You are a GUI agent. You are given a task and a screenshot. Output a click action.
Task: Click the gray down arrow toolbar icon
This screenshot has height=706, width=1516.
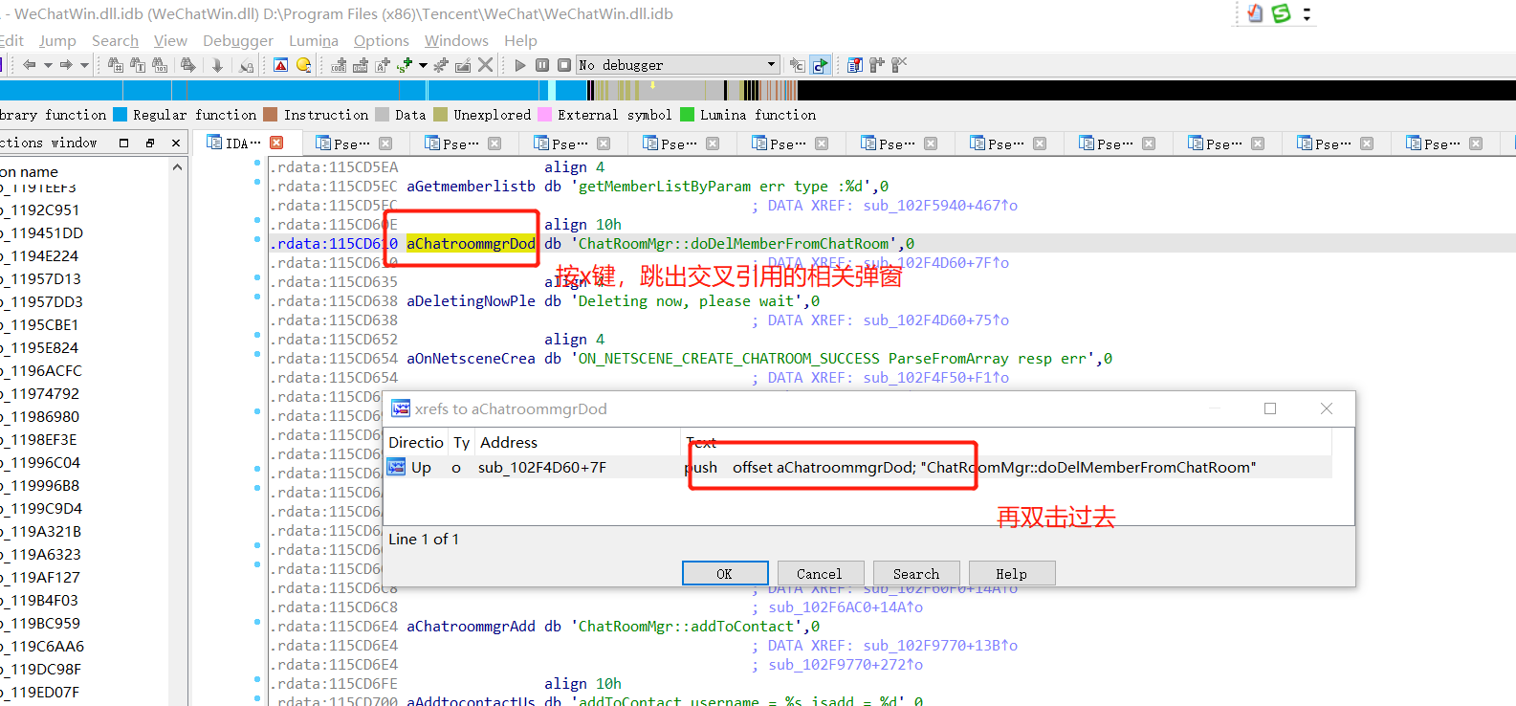tap(217, 65)
